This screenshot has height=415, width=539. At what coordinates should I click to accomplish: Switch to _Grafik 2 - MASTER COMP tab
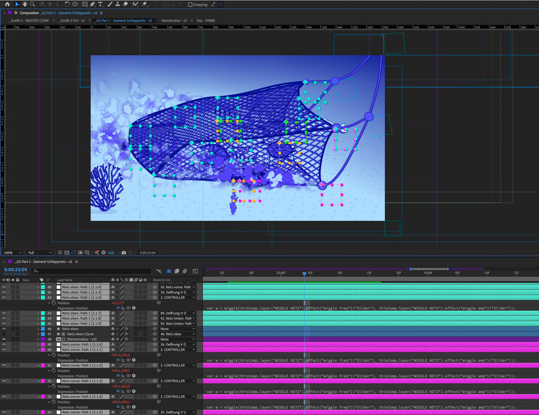point(30,21)
